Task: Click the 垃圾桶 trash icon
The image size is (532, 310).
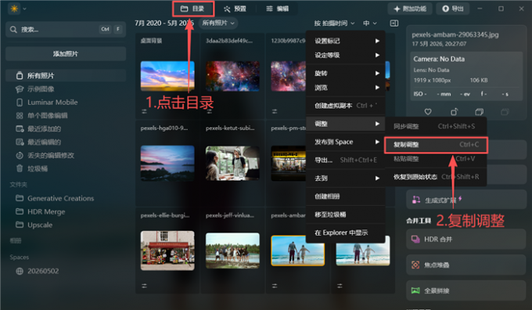Action: point(20,168)
